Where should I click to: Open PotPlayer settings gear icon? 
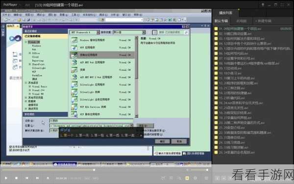196,178
